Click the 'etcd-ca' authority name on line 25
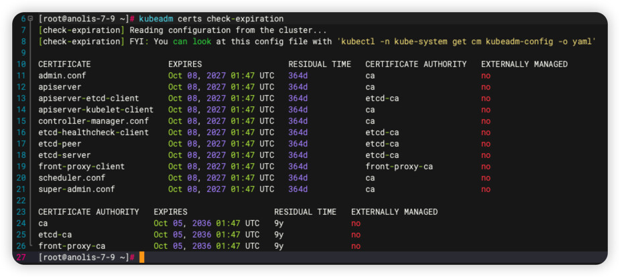The height and width of the screenshot is (277, 620). [55, 235]
